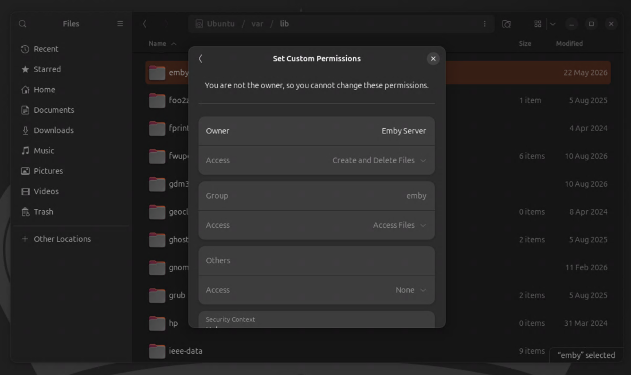Open Starred in the sidebar

click(x=71, y=69)
